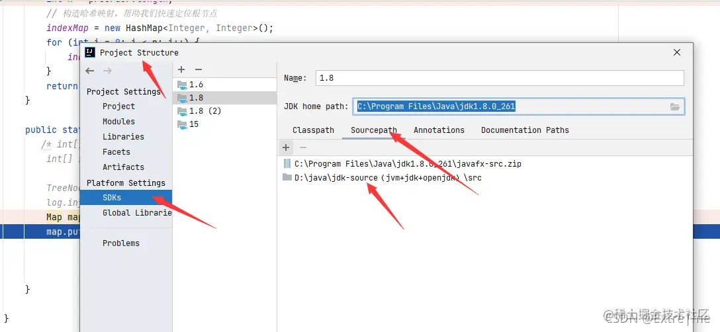Select the 1.8 (2) SDK entry
Screen dimensions: 720x332
224,111
